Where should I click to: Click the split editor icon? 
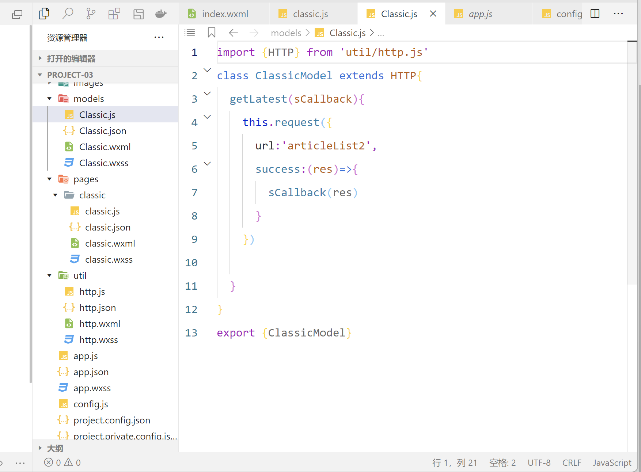(595, 14)
